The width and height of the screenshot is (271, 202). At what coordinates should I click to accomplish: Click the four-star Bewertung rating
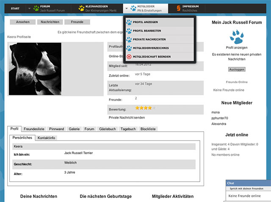pos(145,108)
